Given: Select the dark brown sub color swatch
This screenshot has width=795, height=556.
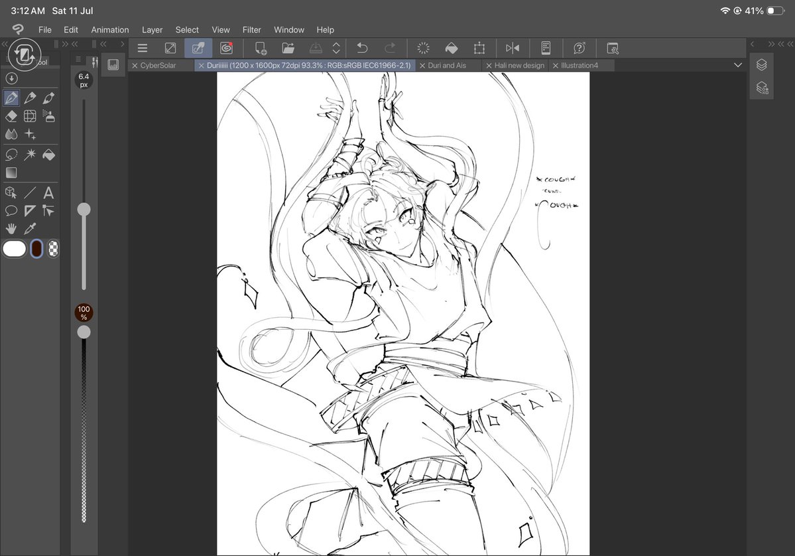Looking at the screenshot, I should 36,249.
